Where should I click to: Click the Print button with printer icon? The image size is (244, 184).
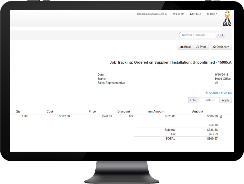[x=201, y=47]
